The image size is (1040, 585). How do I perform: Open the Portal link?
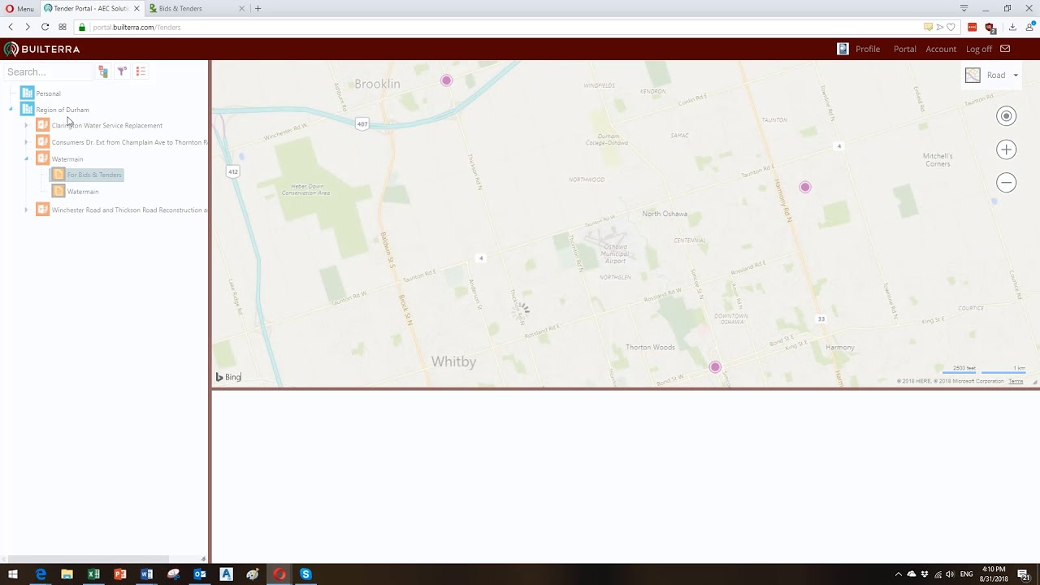904,49
